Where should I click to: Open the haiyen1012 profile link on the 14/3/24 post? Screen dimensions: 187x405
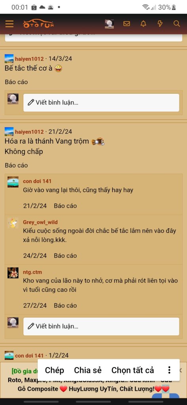point(29,59)
